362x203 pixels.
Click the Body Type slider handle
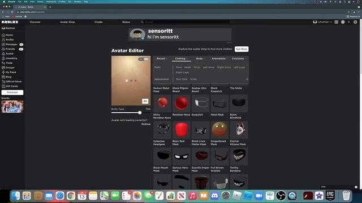(140, 113)
